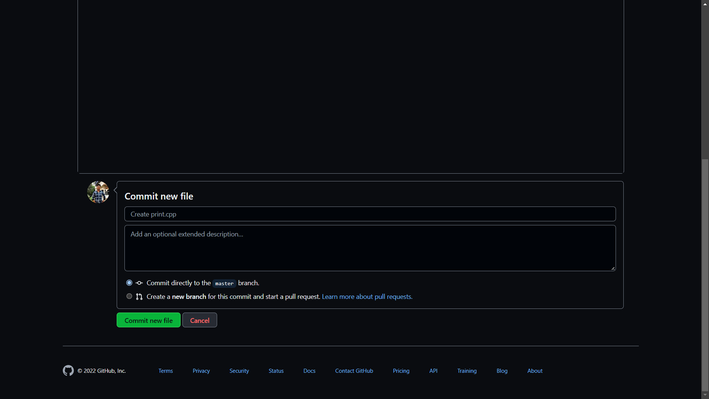Open the Terms footer link
This screenshot has height=399, width=709.
pyautogui.click(x=165, y=371)
